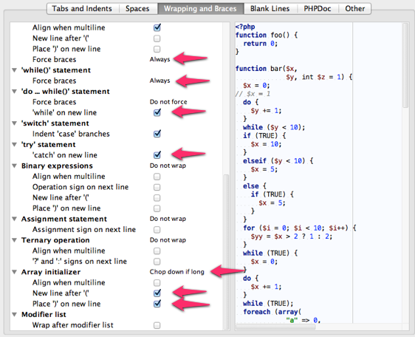Collapse the 'switch' statement triangle
Screen dimensions: 415x337
point(15,123)
